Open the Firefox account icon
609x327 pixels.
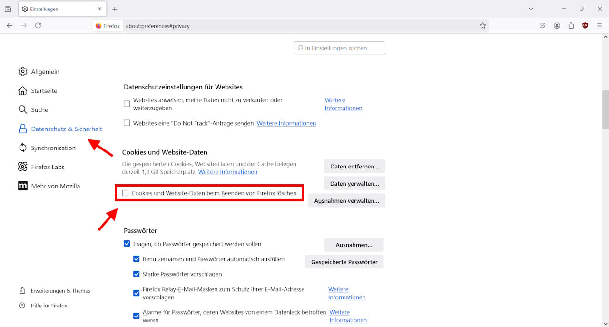[x=557, y=25]
